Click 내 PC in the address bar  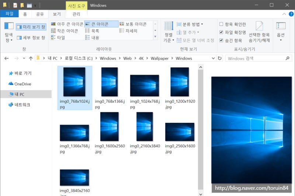(52, 58)
